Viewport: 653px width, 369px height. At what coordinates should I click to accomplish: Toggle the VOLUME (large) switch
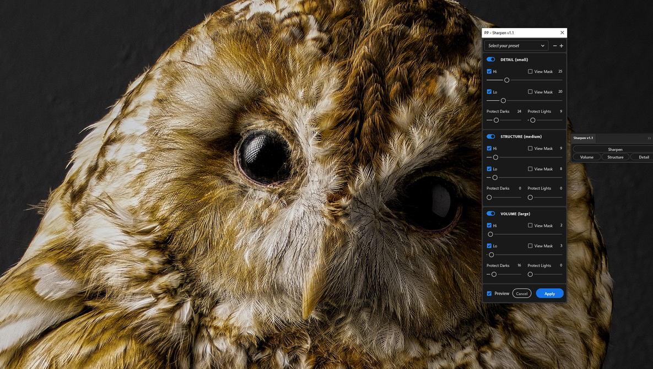pos(490,213)
